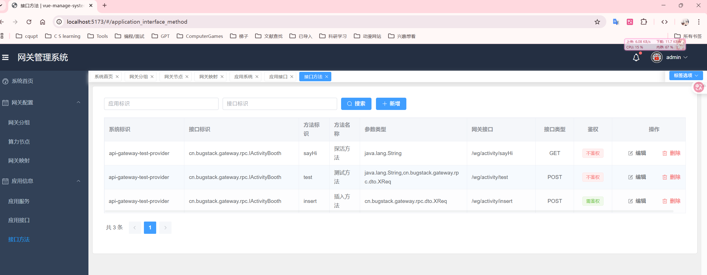The width and height of the screenshot is (707, 275).
Task: Open 应用服务 in the sidebar
Action: 19,201
